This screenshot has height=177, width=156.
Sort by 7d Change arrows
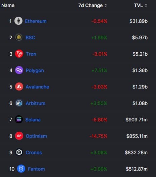point(106,5)
